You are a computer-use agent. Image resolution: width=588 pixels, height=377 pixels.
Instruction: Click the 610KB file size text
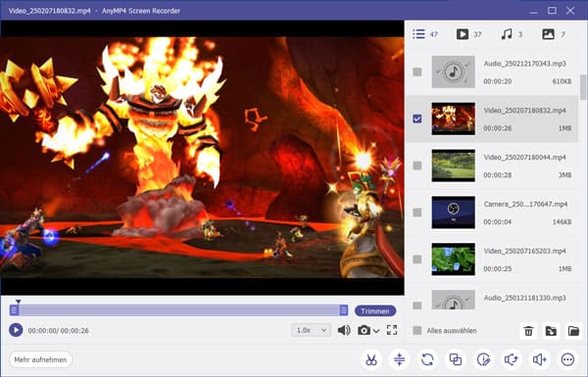pos(562,81)
